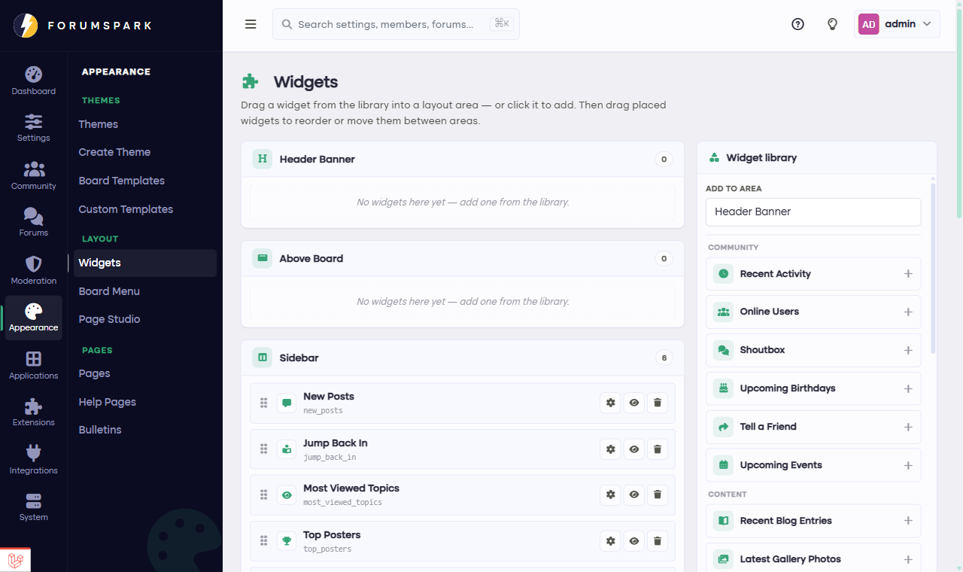Open settings for New Posts widget
The height and width of the screenshot is (572, 963).
point(611,403)
